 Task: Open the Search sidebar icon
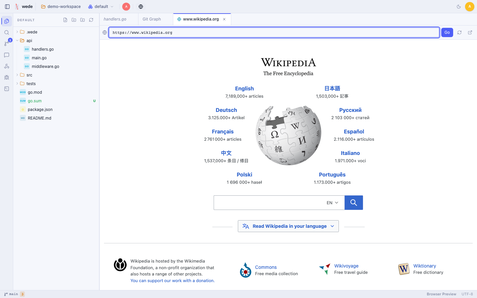click(x=7, y=32)
